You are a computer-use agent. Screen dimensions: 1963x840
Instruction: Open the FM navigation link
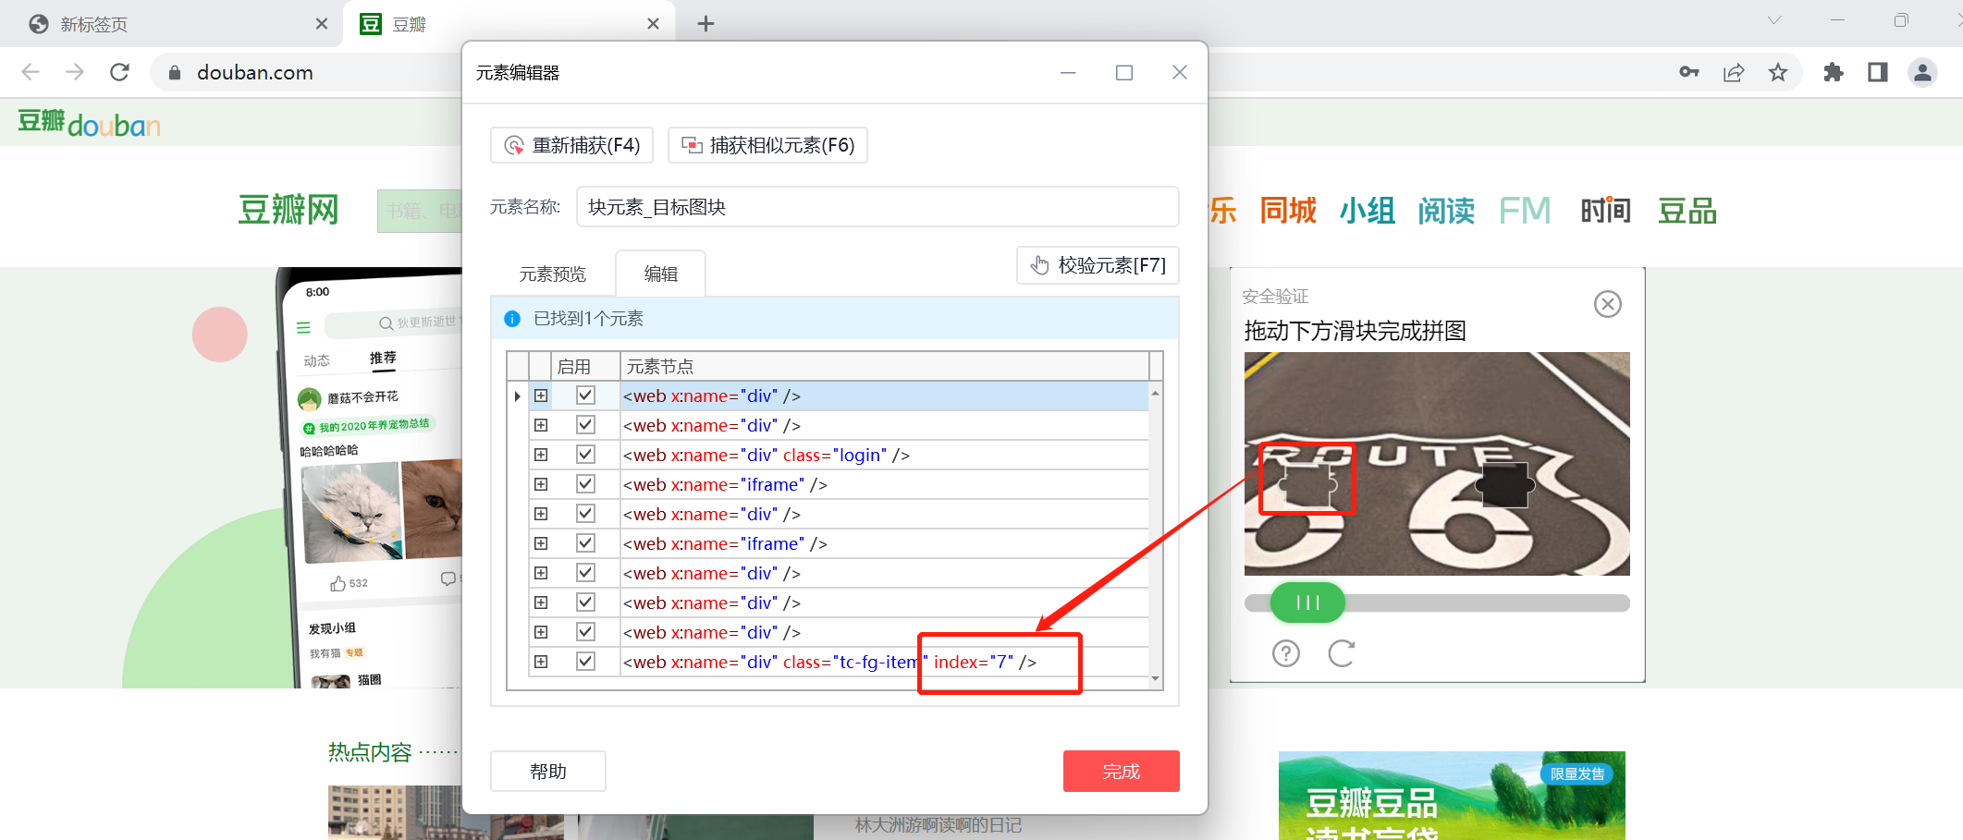tap(1525, 211)
